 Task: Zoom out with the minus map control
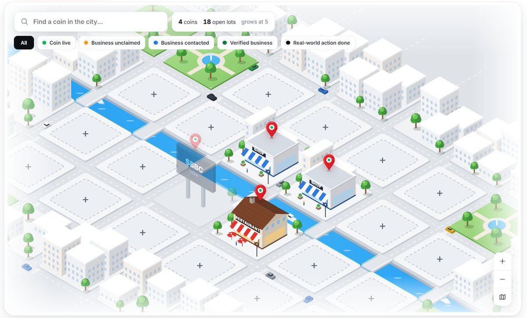click(x=502, y=279)
